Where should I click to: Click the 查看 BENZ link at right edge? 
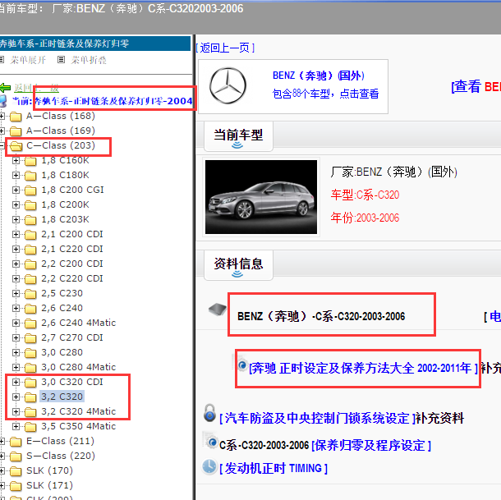(x=476, y=86)
